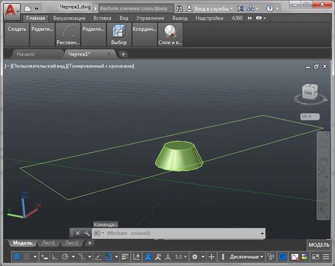Switch to the Главная ribbon tab

pyautogui.click(x=36, y=18)
